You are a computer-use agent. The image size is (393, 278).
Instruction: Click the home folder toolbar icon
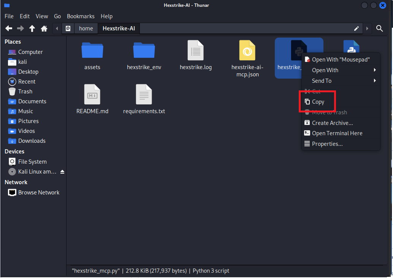44,28
